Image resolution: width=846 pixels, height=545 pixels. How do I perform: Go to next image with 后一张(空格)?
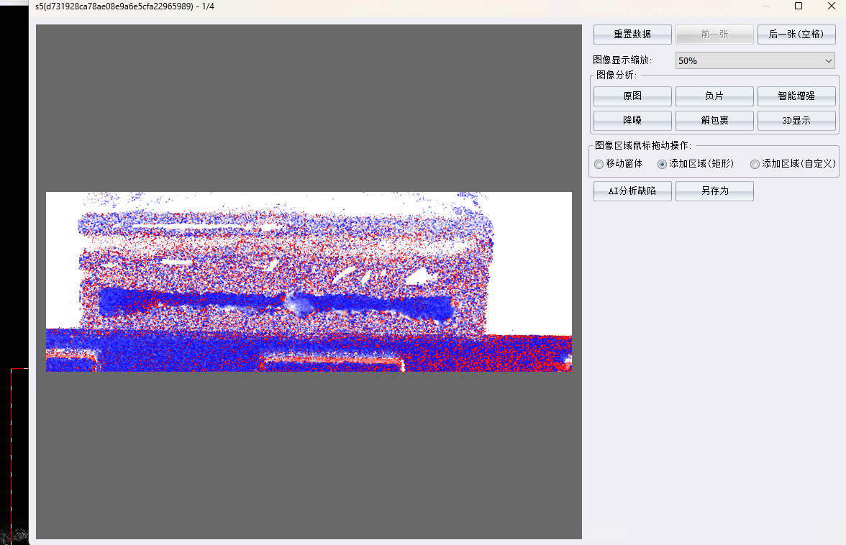796,35
